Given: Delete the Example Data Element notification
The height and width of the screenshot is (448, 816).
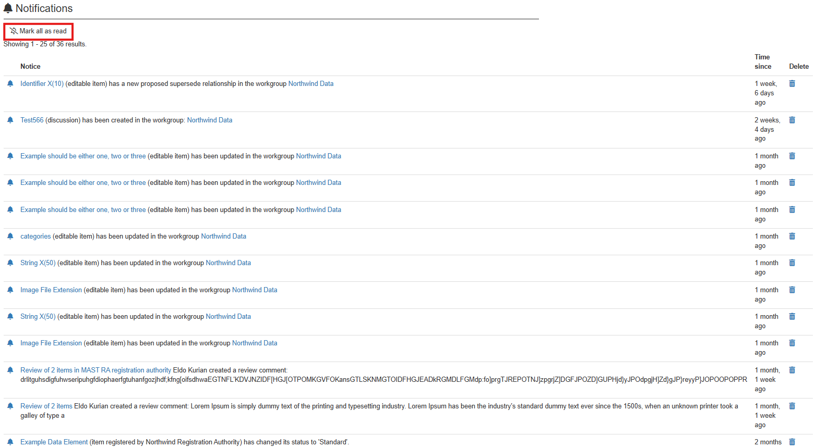Looking at the screenshot, I should [792, 442].
